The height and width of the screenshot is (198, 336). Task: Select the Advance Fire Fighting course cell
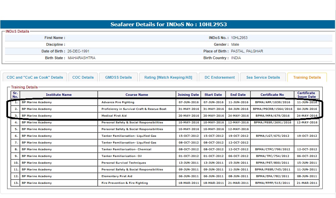point(118,102)
